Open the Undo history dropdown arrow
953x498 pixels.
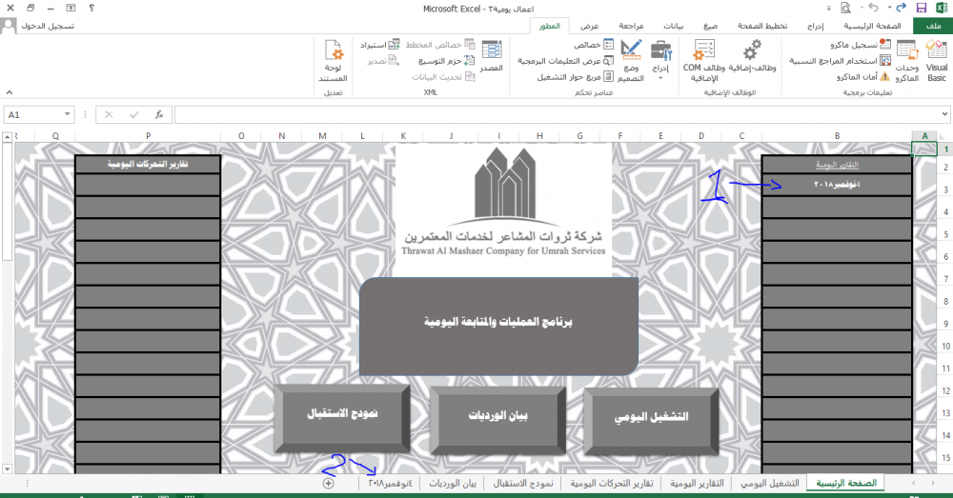tap(862, 9)
